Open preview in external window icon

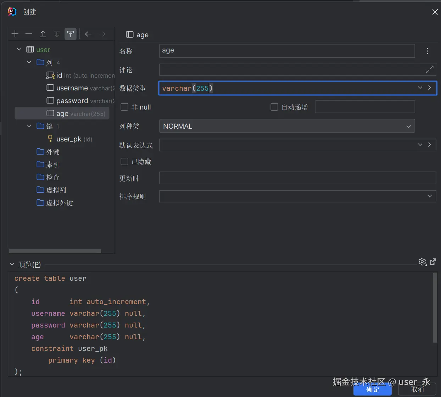pos(433,262)
